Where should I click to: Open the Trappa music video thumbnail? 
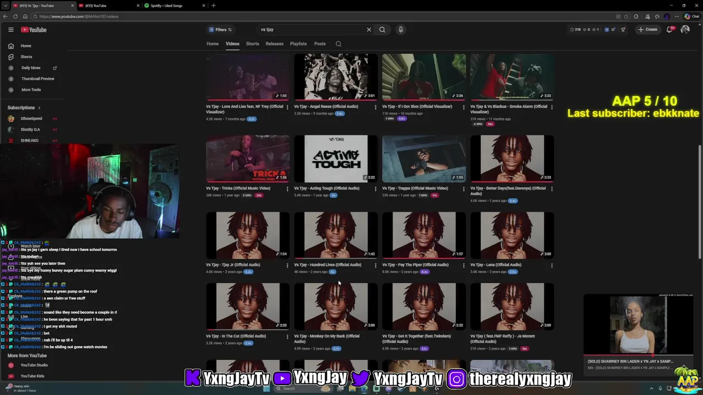tap(424, 159)
